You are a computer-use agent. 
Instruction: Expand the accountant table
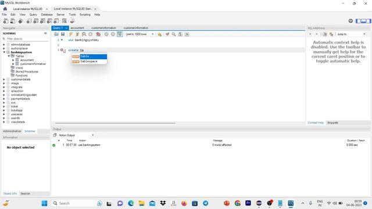(x=13, y=60)
